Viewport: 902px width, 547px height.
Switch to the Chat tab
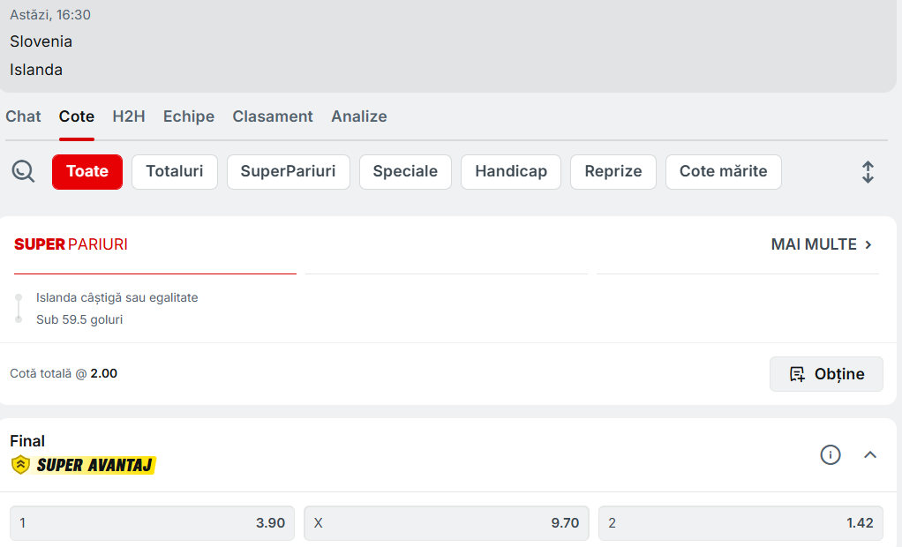[23, 116]
